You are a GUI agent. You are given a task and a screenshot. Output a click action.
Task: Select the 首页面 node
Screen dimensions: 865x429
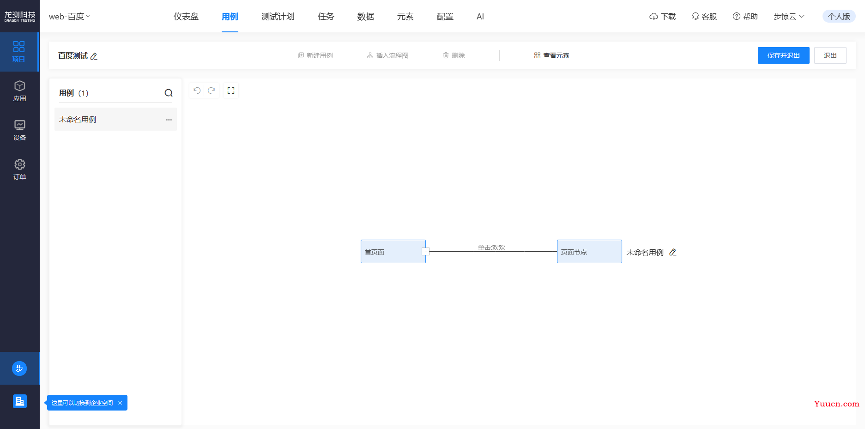pyautogui.click(x=393, y=252)
